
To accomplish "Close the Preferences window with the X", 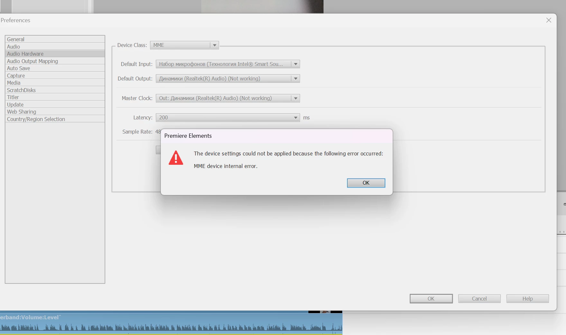I will (549, 20).
